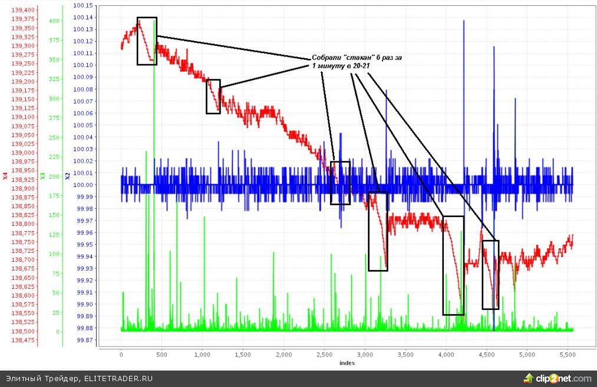Pick the 1,000 label on index axis
This screenshot has width=597, height=387.
(202, 355)
